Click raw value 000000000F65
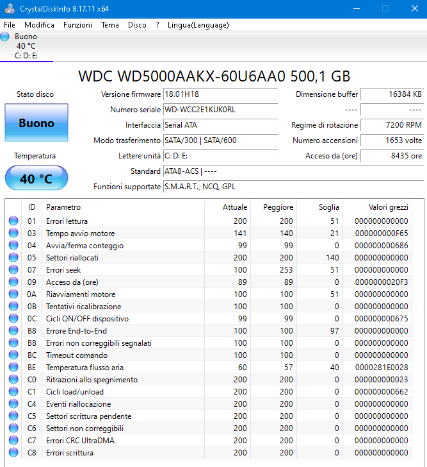This screenshot has width=427, height=467. point(382,234)
